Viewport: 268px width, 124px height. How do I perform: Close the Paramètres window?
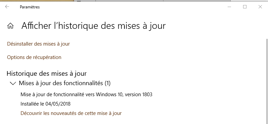click(260, 7)
